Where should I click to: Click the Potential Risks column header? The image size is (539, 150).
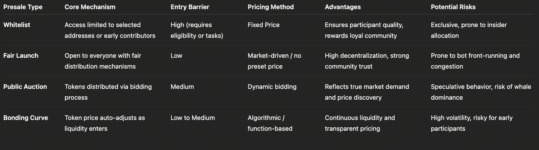[x=453, y=7]
